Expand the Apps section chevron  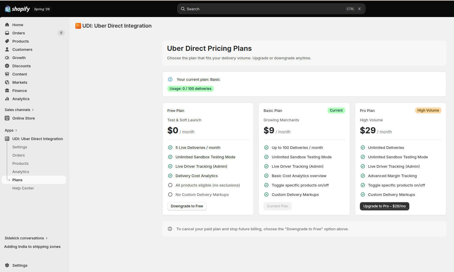pyautogui.click(x=16, y=130)
